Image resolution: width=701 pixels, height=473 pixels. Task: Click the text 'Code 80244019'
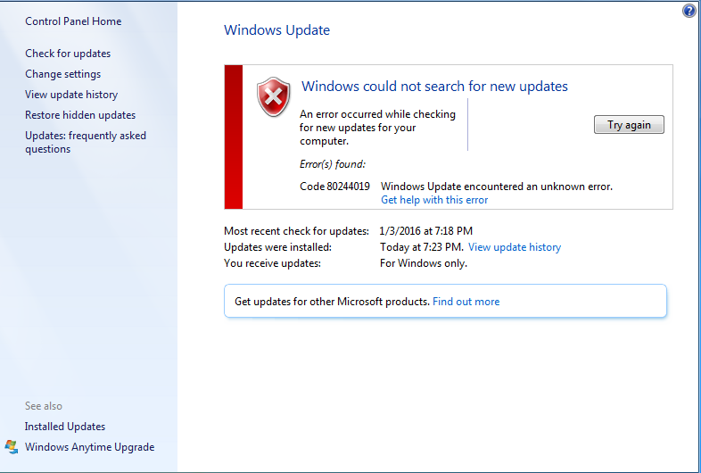334,187
